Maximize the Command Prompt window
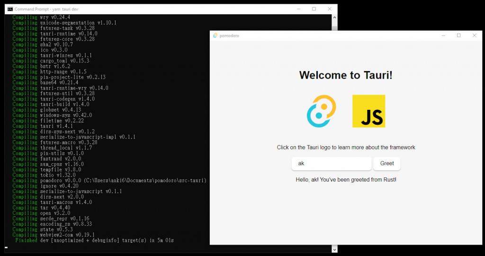485x256 pixels. [x=314, y=9]
